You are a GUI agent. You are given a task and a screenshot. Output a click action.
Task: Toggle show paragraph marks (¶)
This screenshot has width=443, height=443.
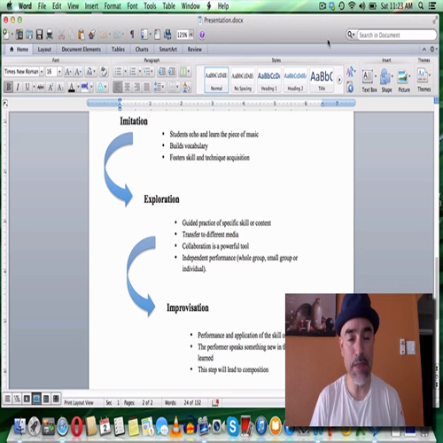click(132, 35)
